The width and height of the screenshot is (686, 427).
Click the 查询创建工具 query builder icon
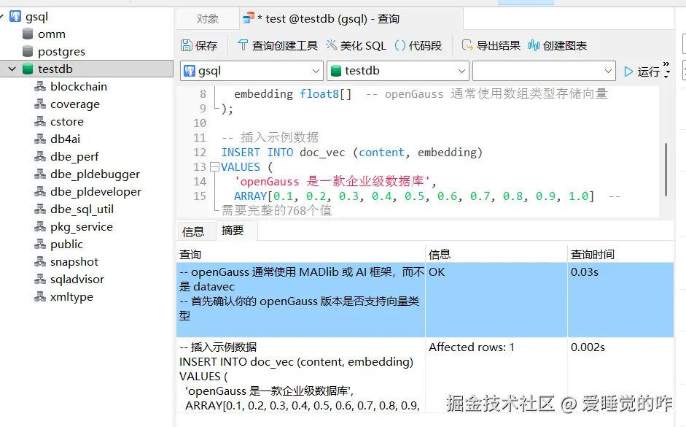[x=243, y=45]
